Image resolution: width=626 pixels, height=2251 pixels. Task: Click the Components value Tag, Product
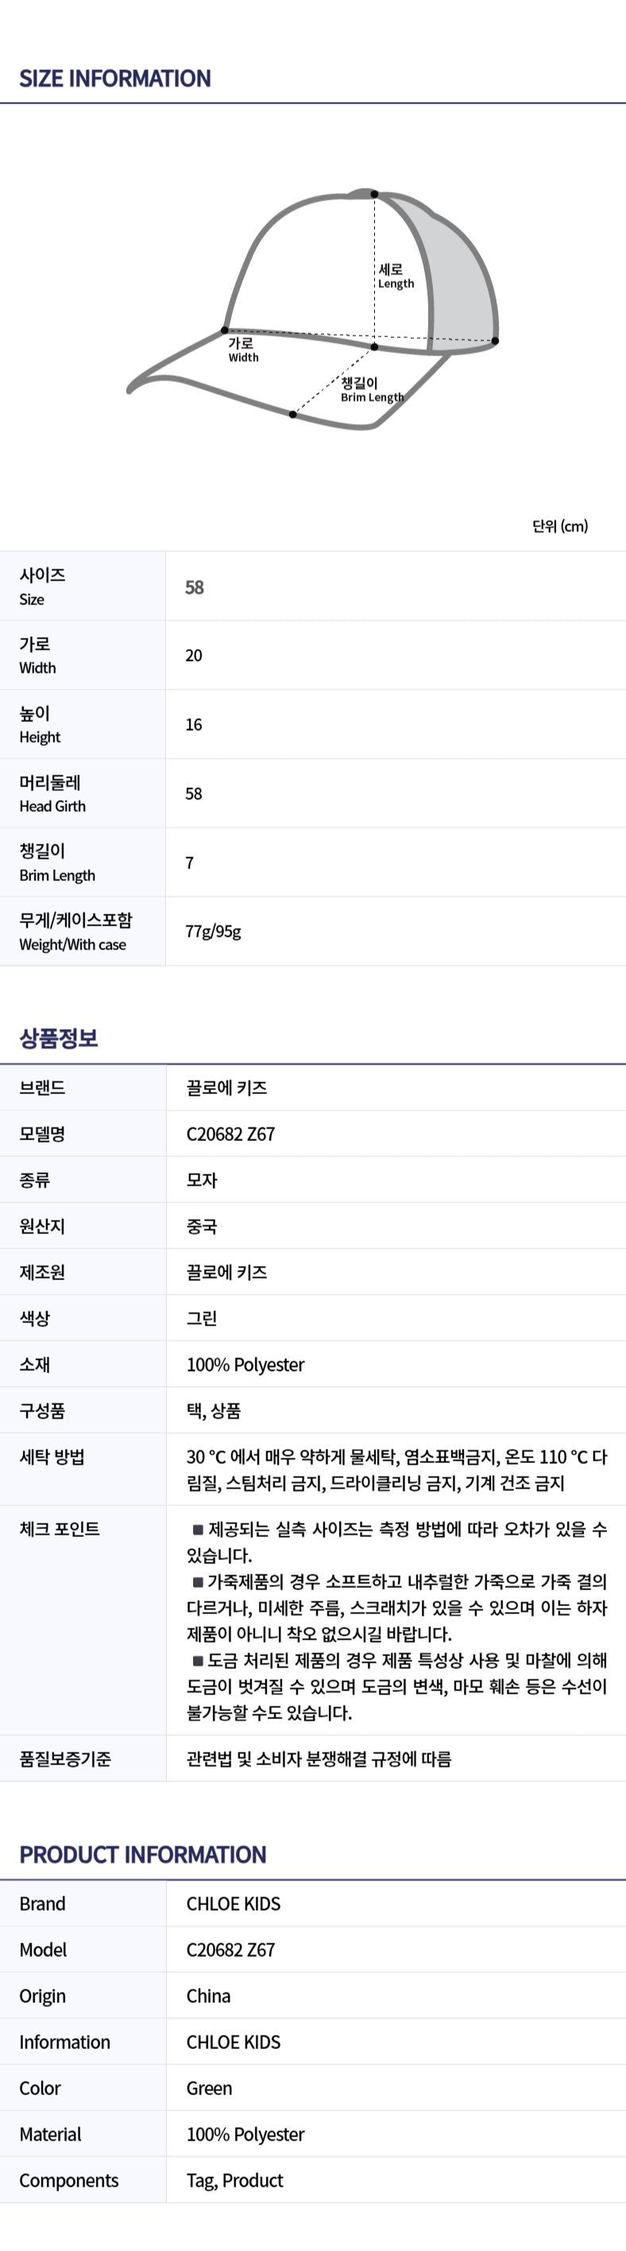tap(235, 2180)
